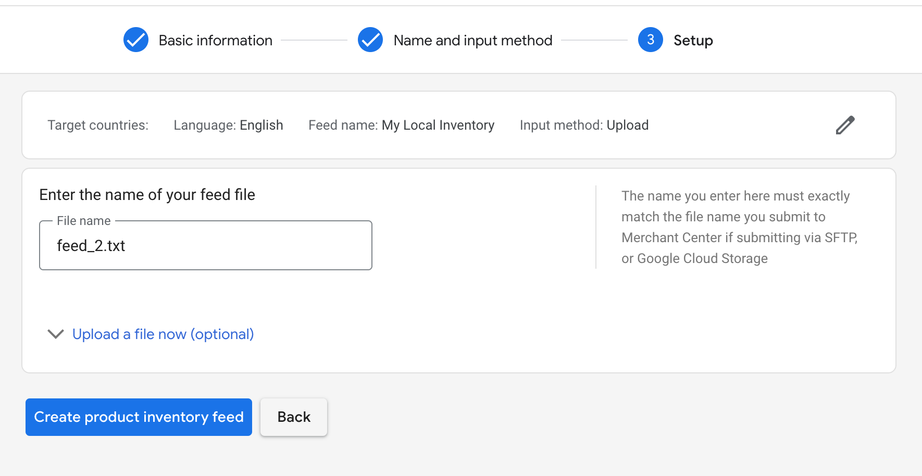Expand the upload section chevron arrow

pos(56,334)
